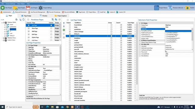Toggle Custom checkbox for Add Page

coord(51,31)
